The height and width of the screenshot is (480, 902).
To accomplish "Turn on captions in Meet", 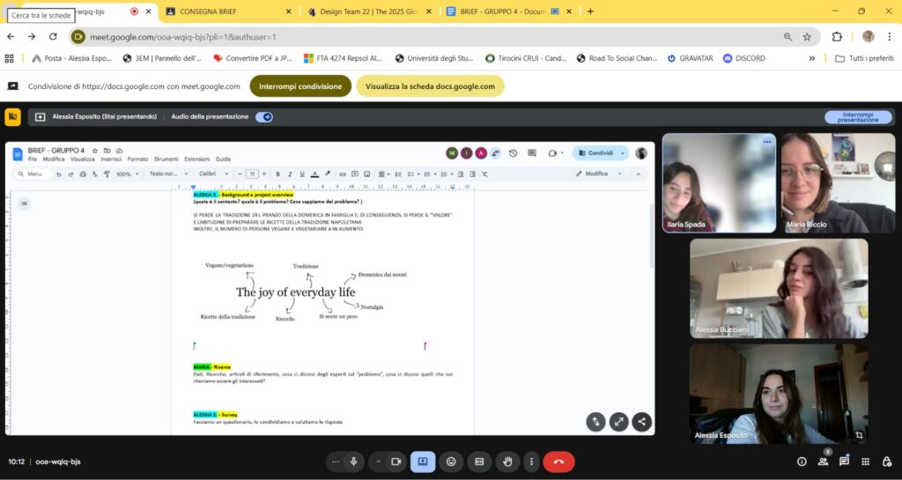I will tap(479, 462).
